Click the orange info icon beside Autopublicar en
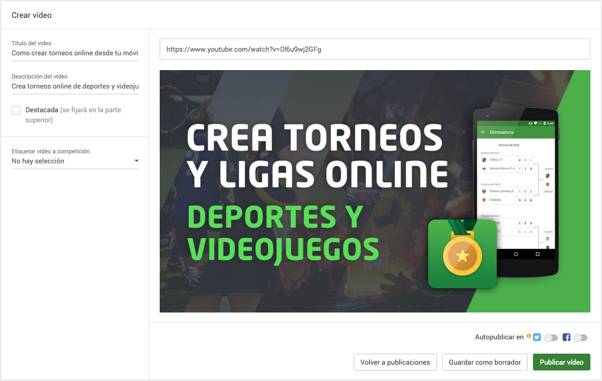The image size is (602, 381). (x=529, y=336)
